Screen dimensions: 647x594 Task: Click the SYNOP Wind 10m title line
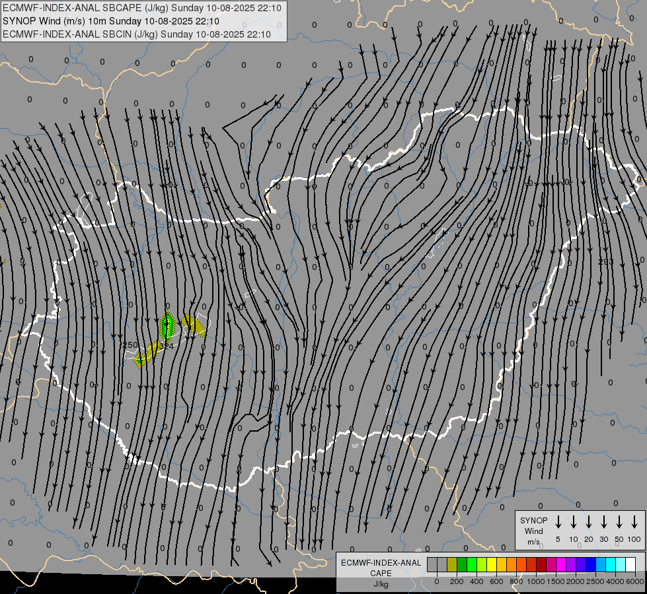tap(111, 21)
